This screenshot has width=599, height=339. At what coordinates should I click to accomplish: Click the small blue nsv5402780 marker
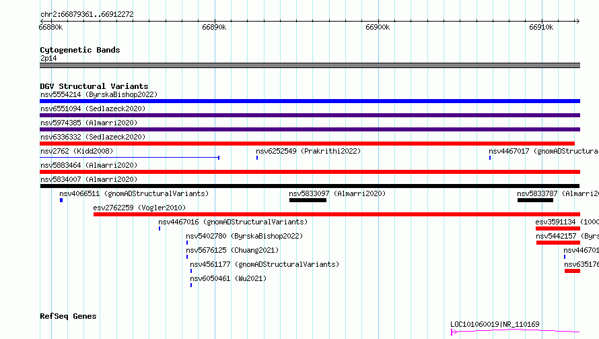(x=187, y=243)
